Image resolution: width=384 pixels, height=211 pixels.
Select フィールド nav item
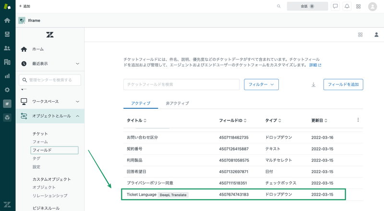pyautogui.click(x=54, y=150)
